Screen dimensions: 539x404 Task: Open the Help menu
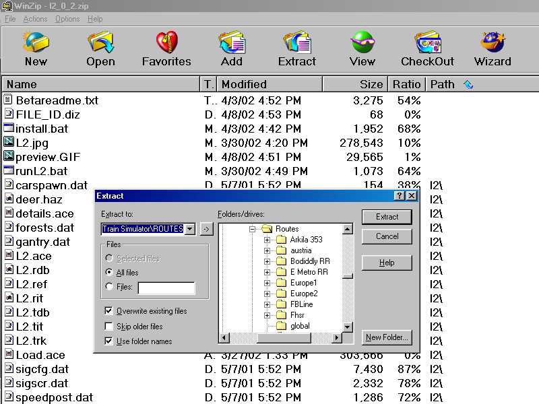coord(95,19)
